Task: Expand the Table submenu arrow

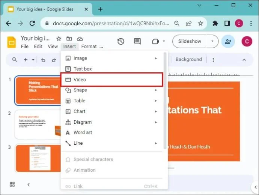Action: pos(156,100)
